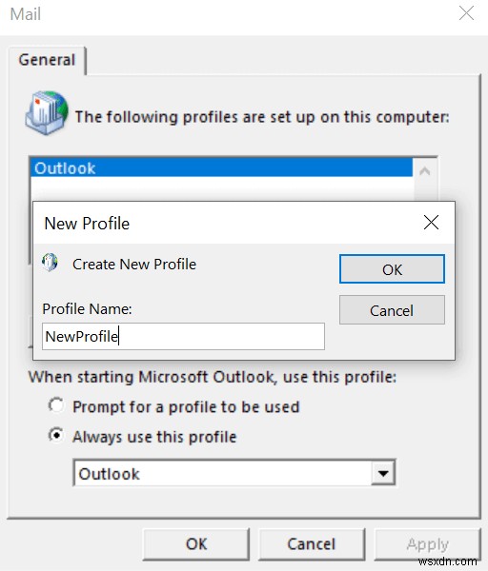Close the New Profile dialog with X

(431, 222)
